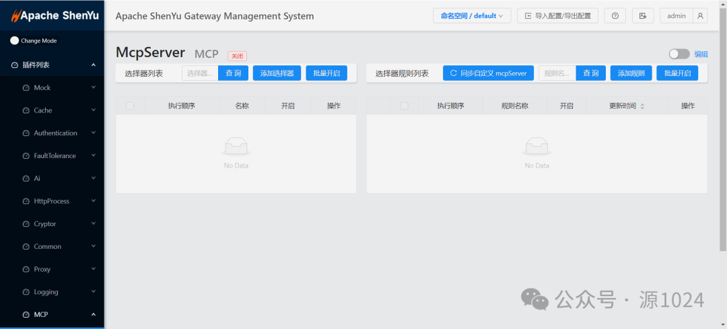Open the Cryptor menu item

point(52,224)
